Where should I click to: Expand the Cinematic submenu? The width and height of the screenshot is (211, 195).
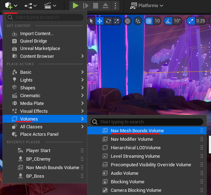(45, 95)
